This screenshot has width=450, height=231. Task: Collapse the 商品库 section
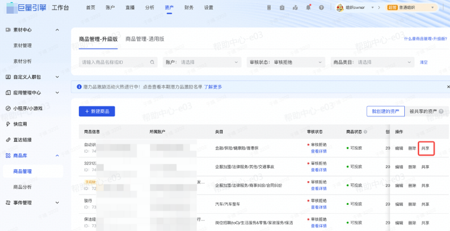(x=57, y=156)
